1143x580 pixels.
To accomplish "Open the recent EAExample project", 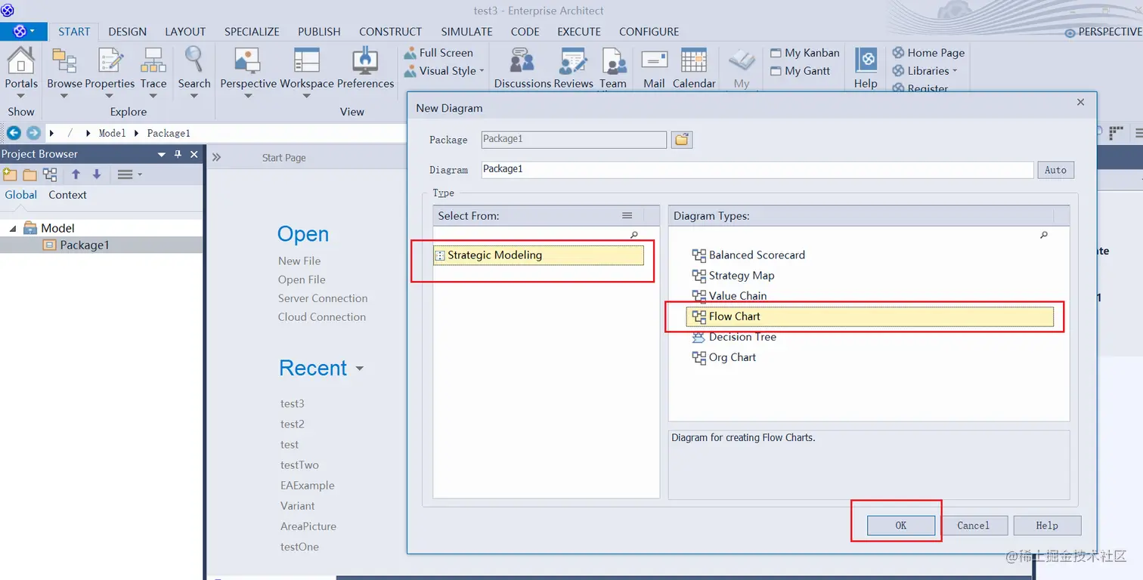I will click(307, 486).
